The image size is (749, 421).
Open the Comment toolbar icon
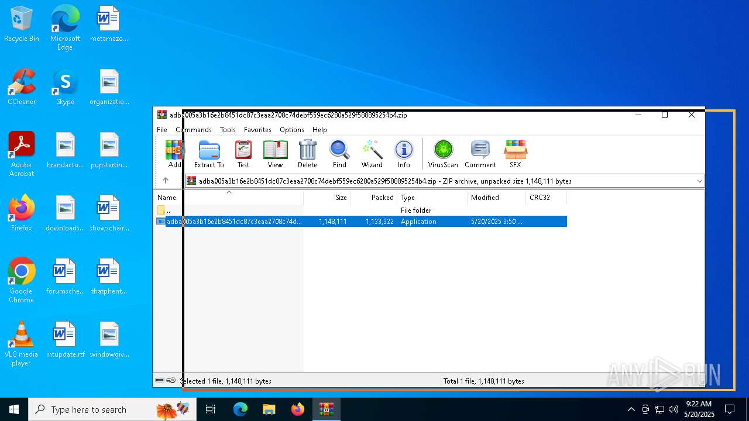480,154
